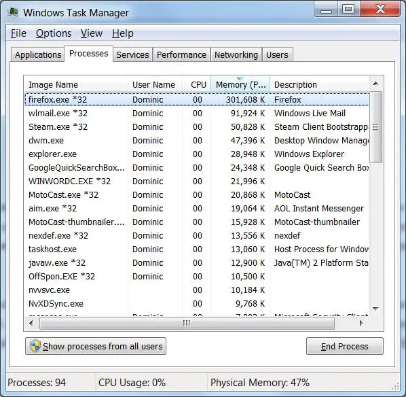Sort by User Name column header
This screenshot has width=406, height=397.
tap(155, 84)
